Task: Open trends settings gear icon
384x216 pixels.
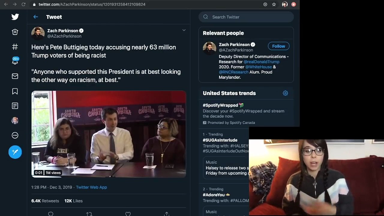Action: pyautogui.click(x=285, y=93)
